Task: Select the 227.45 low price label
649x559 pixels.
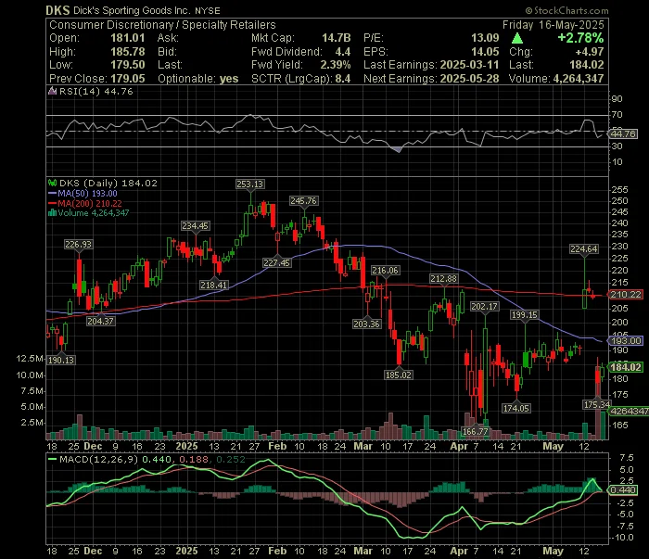Action: click(276, 262)
